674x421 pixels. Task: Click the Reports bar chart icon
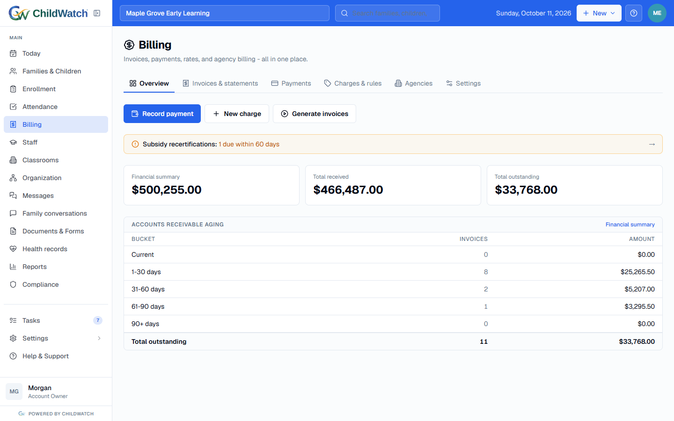(13, 267)
